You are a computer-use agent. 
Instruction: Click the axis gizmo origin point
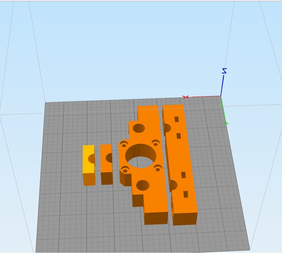(x=221, y=96)
